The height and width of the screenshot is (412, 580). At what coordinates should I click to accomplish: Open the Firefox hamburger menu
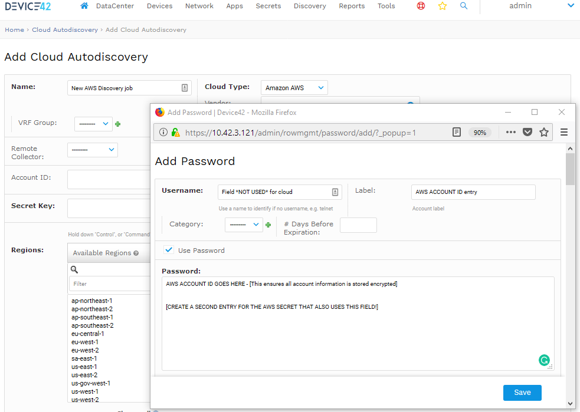click(x=563, y=132)
